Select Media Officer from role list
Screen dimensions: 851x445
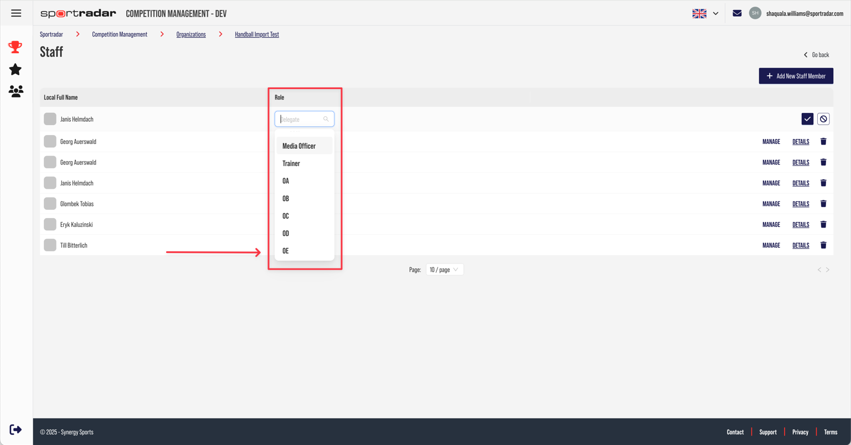click(305, 146)
